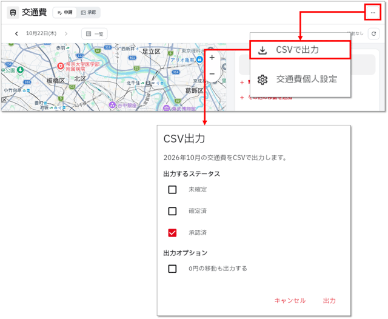Screen dimensions: 388x319
Task: Open 交通費個人設定 menu item
Action: (x=300, y=79)
